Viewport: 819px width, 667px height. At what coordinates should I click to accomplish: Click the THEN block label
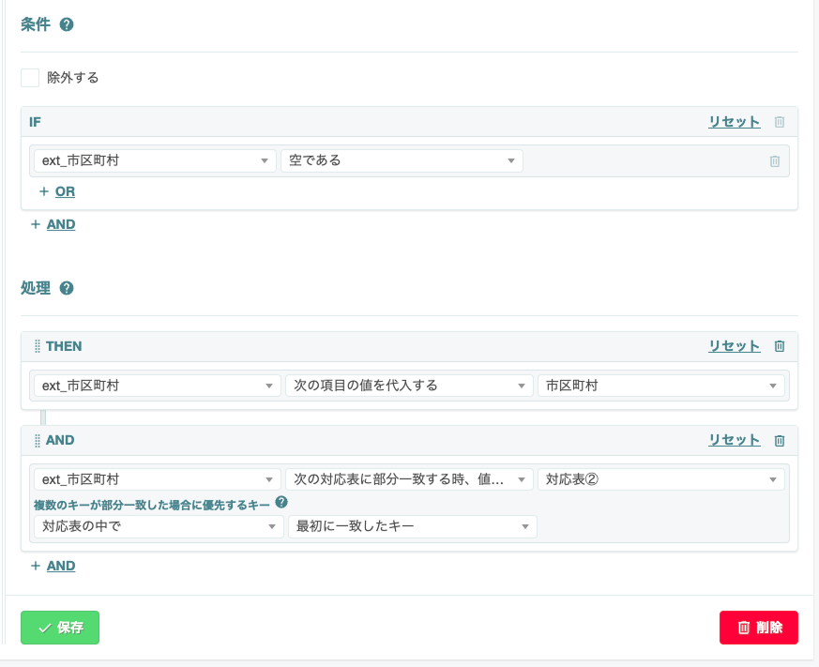click(64, 346)
